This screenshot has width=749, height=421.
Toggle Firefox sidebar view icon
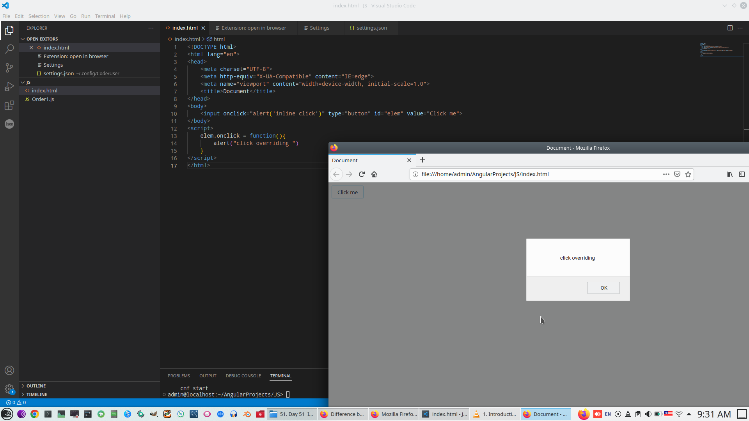(742, 174)
